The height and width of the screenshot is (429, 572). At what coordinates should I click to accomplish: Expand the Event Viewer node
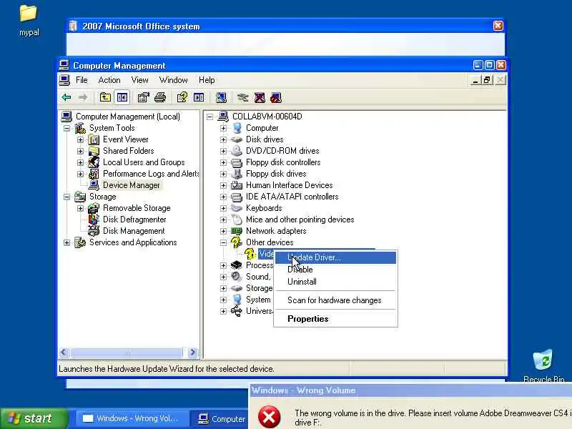pyautogui.click(x=80, y=139)
